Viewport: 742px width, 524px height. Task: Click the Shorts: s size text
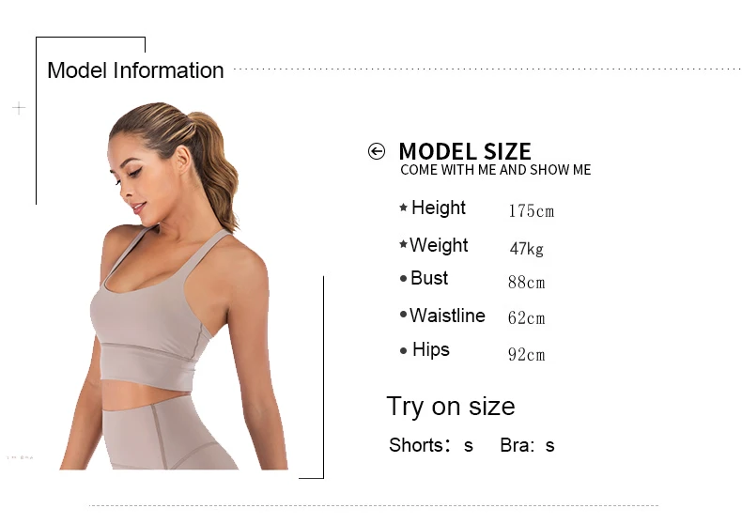(x=431, y=445)
